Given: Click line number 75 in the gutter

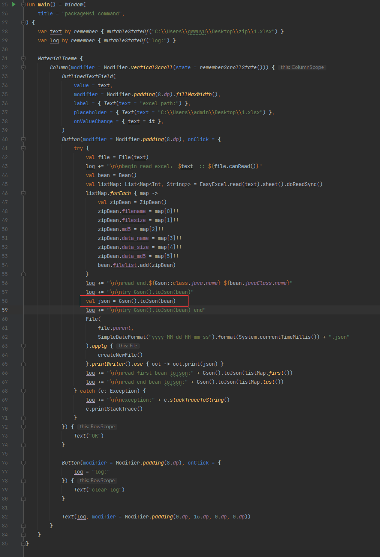Looking at the screenshot, I should point(5,454).
